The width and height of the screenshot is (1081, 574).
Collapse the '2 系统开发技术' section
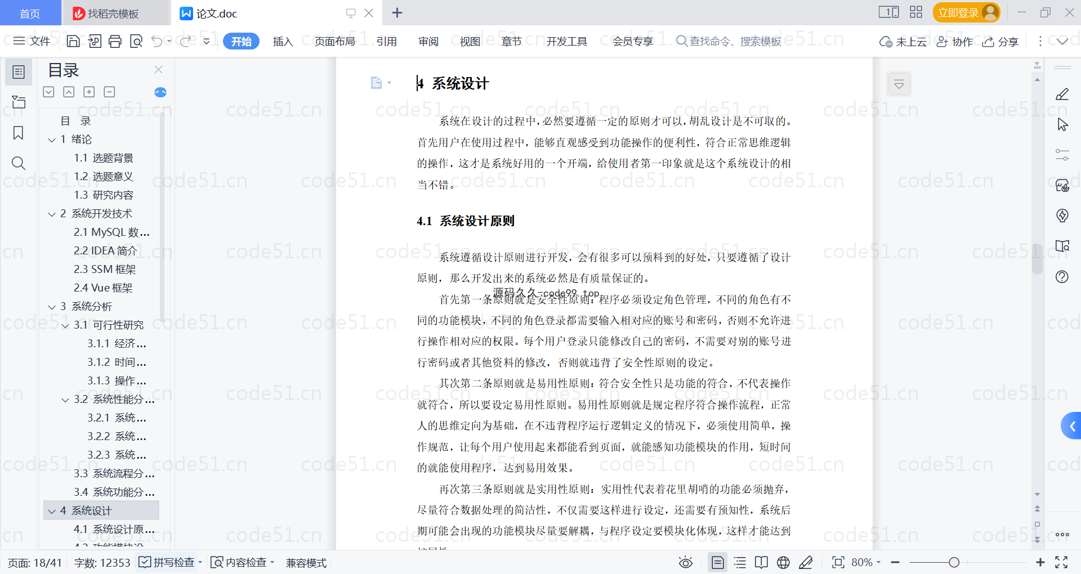52,214
